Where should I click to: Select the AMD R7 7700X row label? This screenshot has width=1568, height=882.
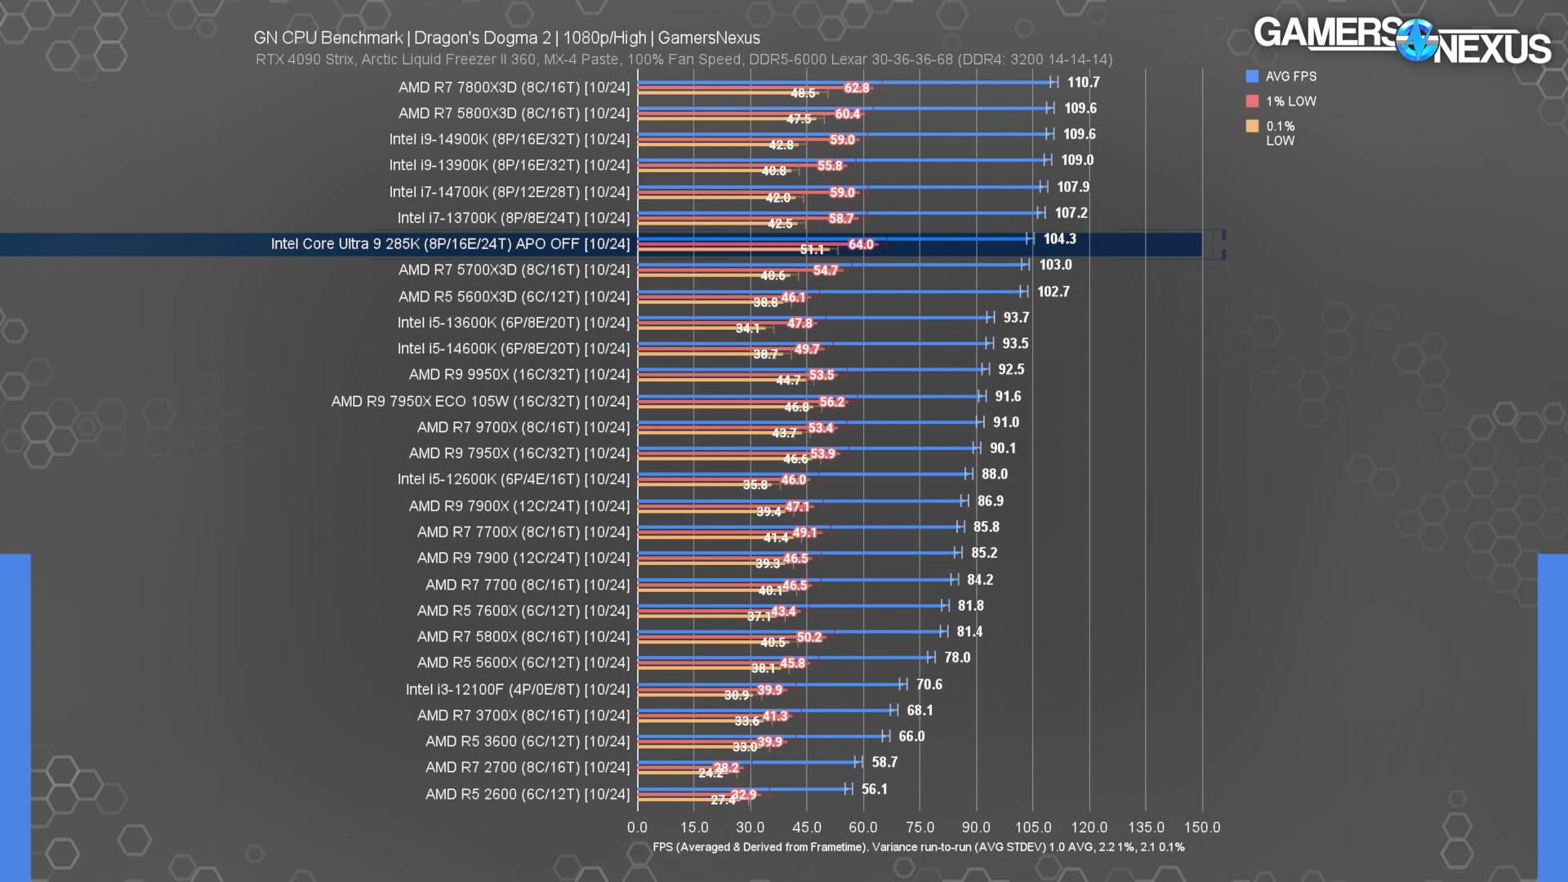point(523,532)
